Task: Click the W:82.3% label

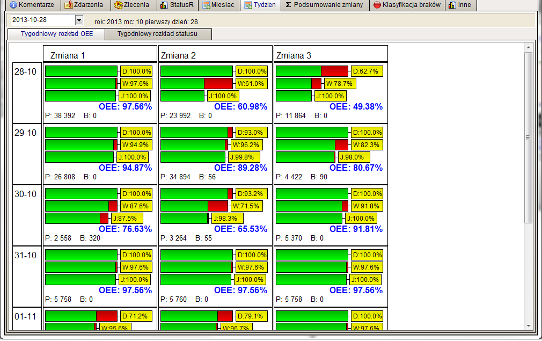Action: click(x=367, y=145)
